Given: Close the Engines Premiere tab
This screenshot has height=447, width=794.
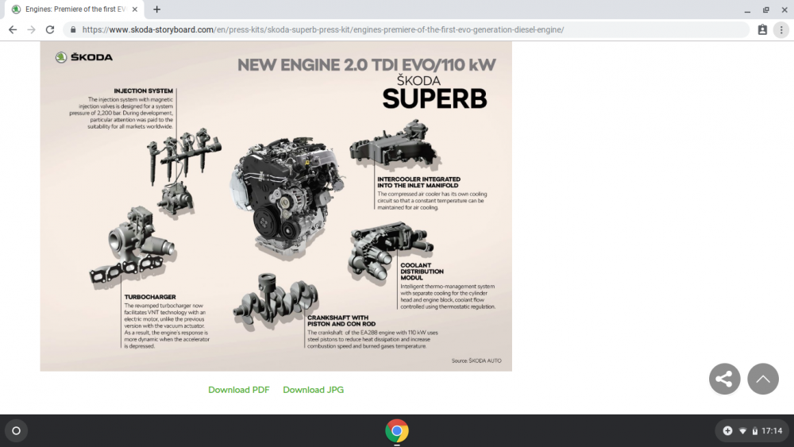Looking at the screenshot, I should [x=135, y=9].
